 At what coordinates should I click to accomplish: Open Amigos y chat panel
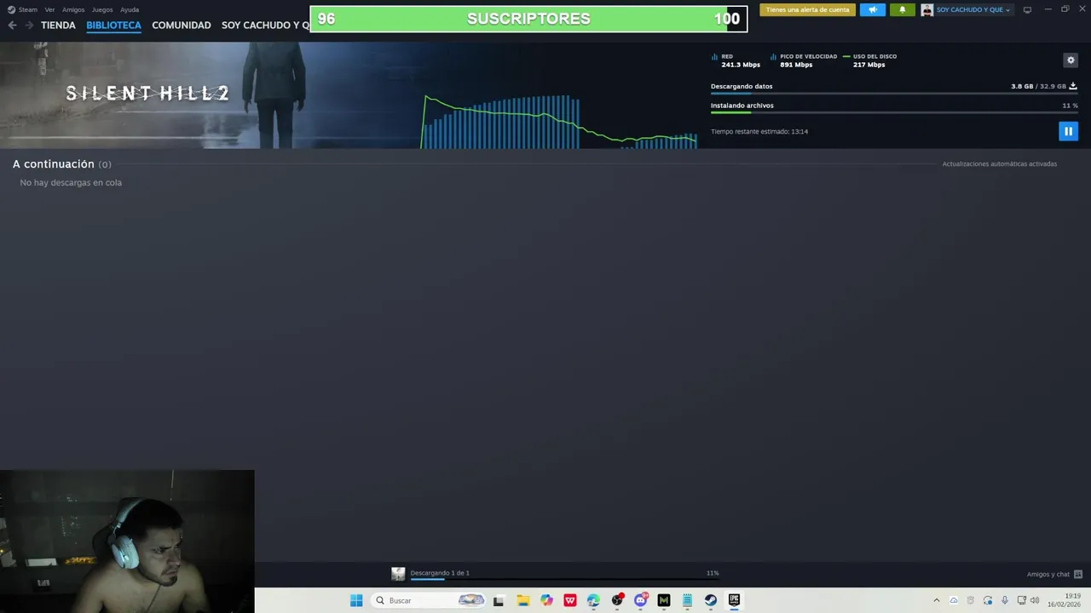point(1048,574)
